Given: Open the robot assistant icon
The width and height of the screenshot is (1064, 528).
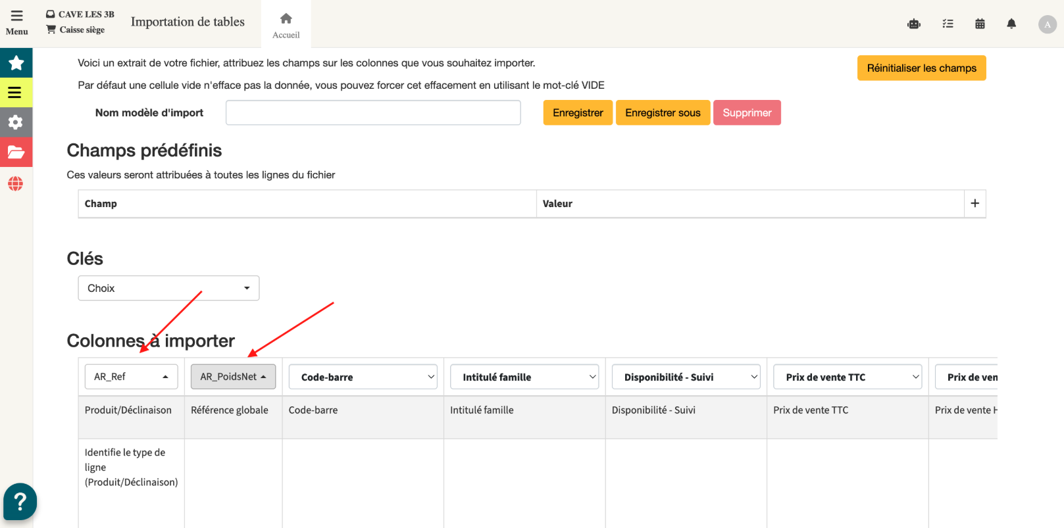Looking at the screenshot, I should 913,24.
